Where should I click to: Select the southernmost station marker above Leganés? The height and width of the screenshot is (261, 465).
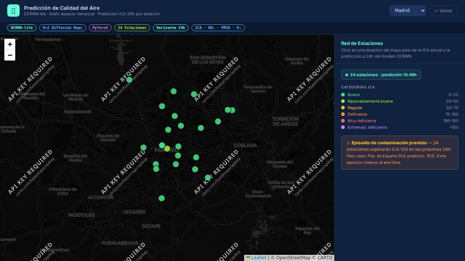point(162,198)
